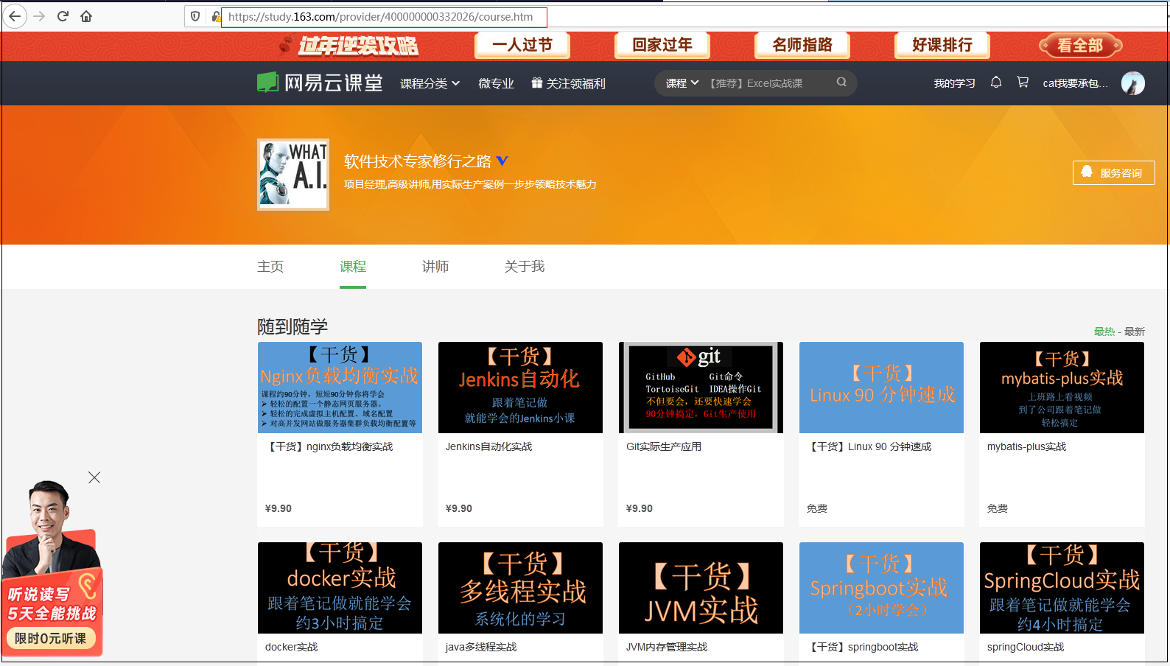
Task: Sort courses by 最新
Action: coord(1135,332)
